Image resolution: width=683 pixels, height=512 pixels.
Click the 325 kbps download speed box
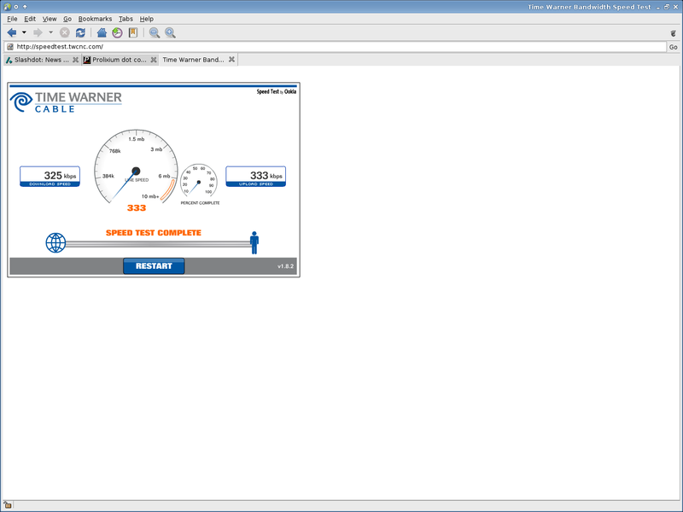(50, 177)
